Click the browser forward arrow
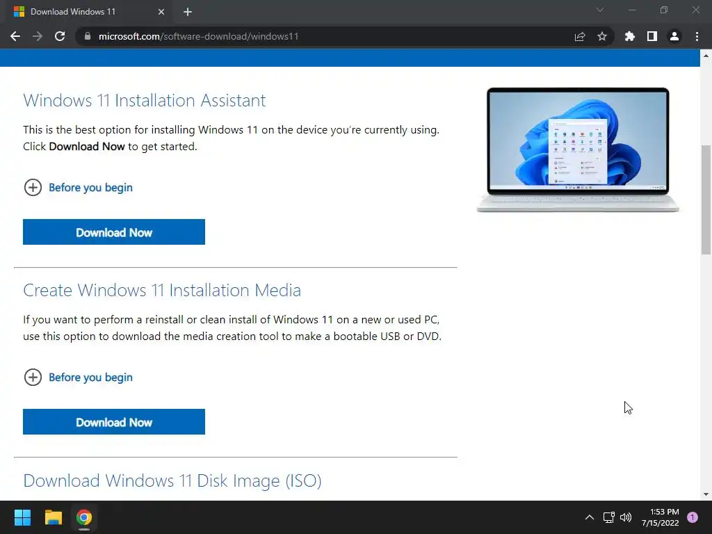 pyautogui.click(x=38, y=36)
